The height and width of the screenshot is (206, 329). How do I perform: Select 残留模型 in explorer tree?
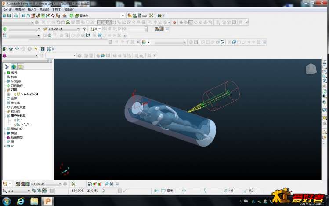click(x=17, y=137)
